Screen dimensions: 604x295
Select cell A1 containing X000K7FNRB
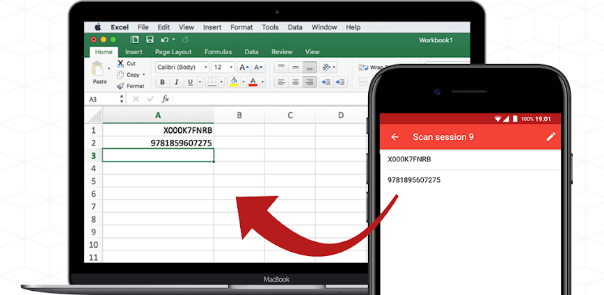pyautogui.click(x=158, y=130)
